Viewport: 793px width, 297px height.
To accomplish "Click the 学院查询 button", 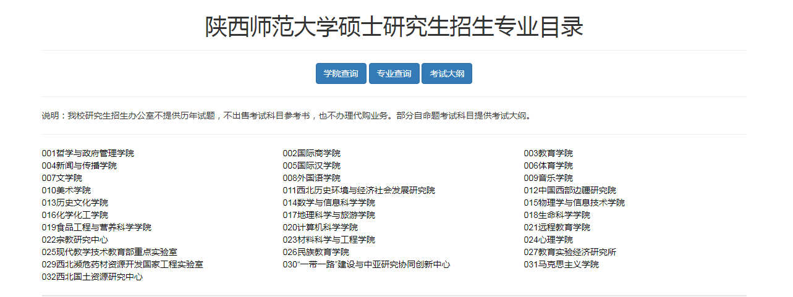I will point(341,73).
